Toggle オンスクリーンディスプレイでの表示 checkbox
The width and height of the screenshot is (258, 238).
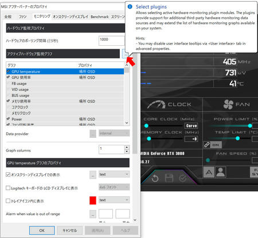8,174
